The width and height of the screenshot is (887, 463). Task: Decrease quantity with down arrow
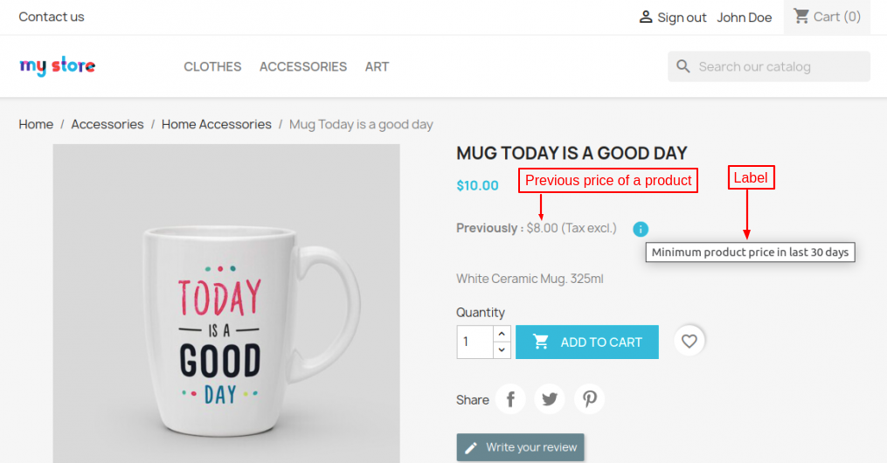pos(502,350)
